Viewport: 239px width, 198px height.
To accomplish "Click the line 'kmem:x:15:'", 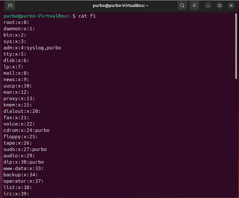I will tap(18, 105).
